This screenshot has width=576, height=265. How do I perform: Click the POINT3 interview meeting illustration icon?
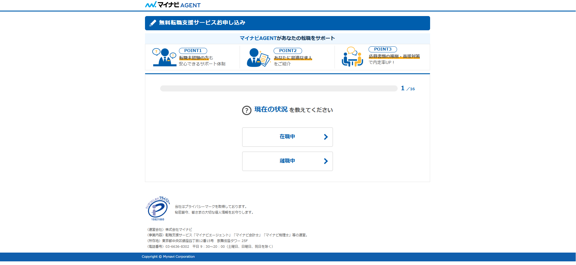352,56
